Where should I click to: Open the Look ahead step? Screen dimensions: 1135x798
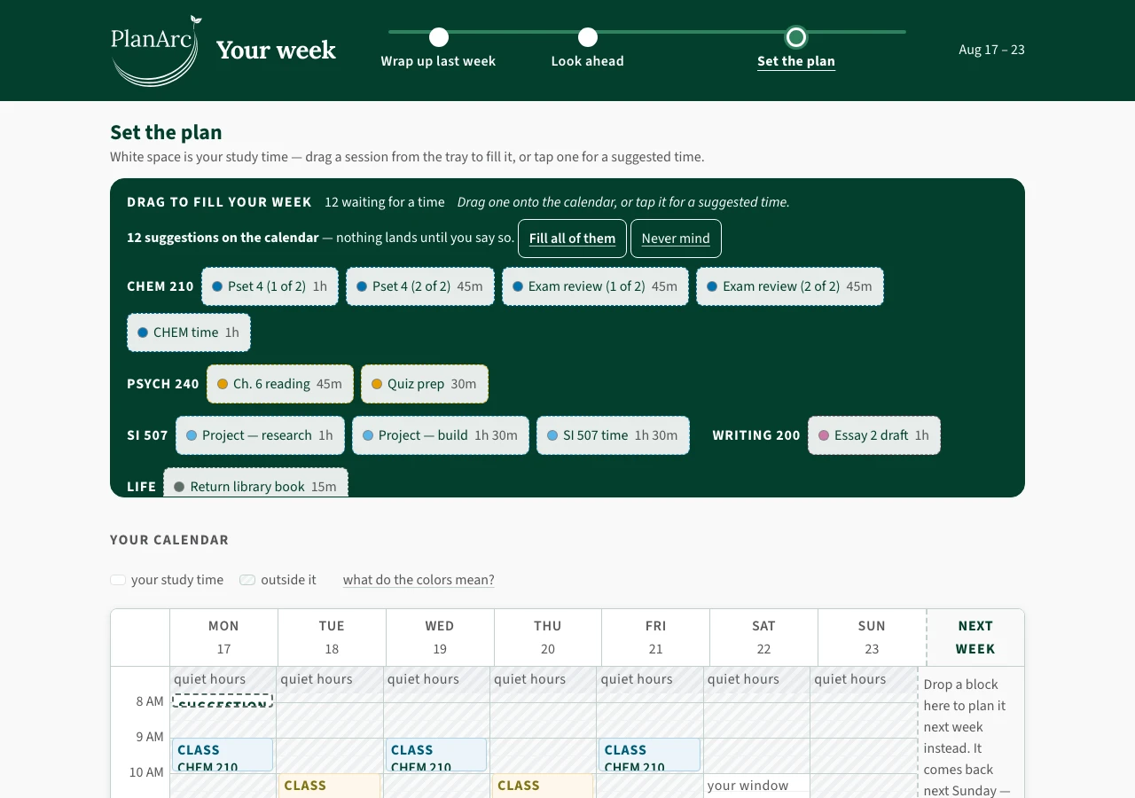588,49
